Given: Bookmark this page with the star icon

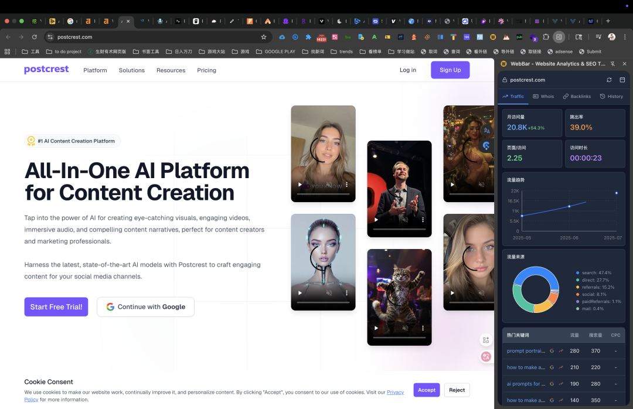Looking at the screenshot, I should (x=264, y=37).
